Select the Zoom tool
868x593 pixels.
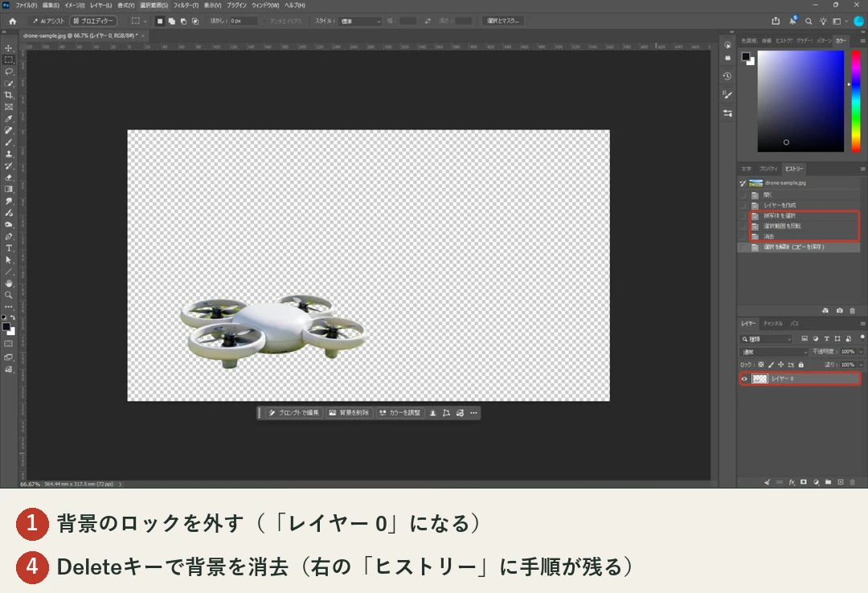9,295
